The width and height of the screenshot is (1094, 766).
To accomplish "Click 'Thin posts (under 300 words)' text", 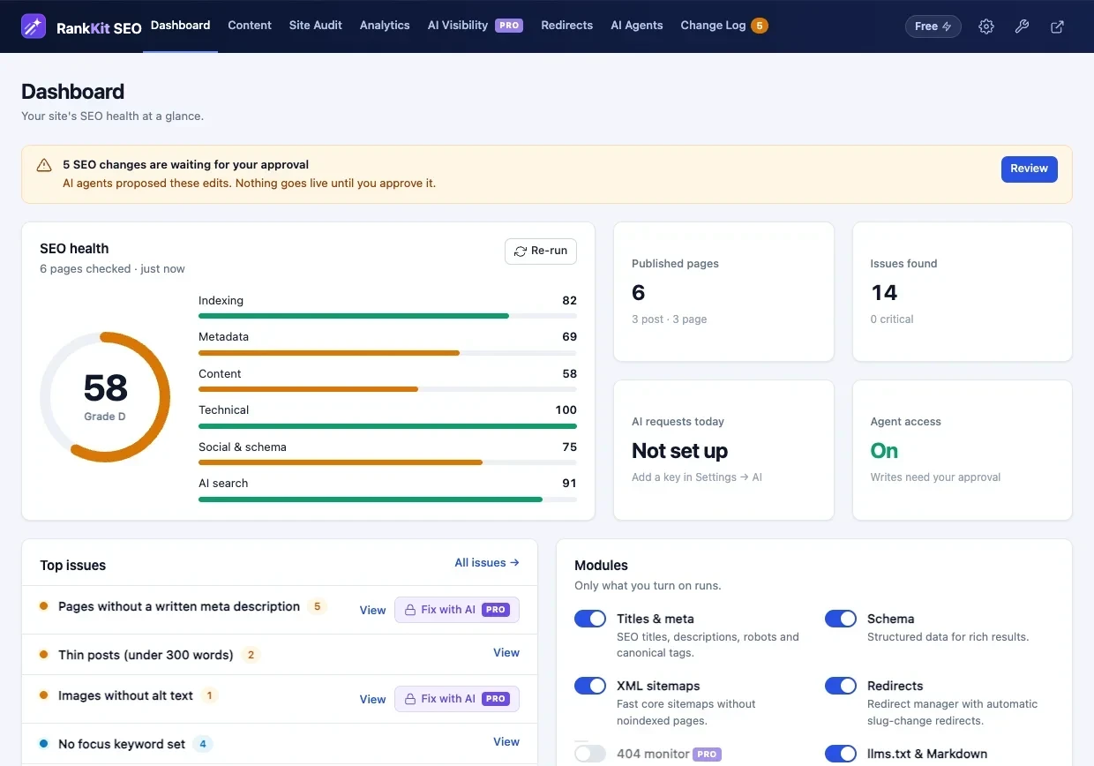I will point(146,655).
